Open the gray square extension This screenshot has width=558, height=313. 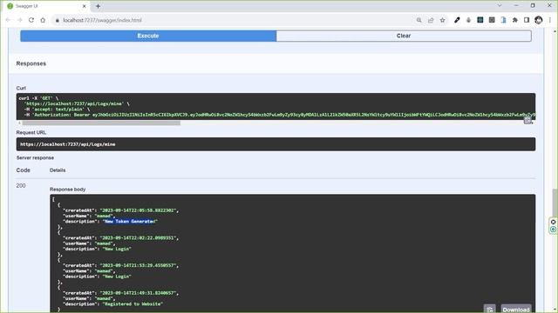pos(492,20)
